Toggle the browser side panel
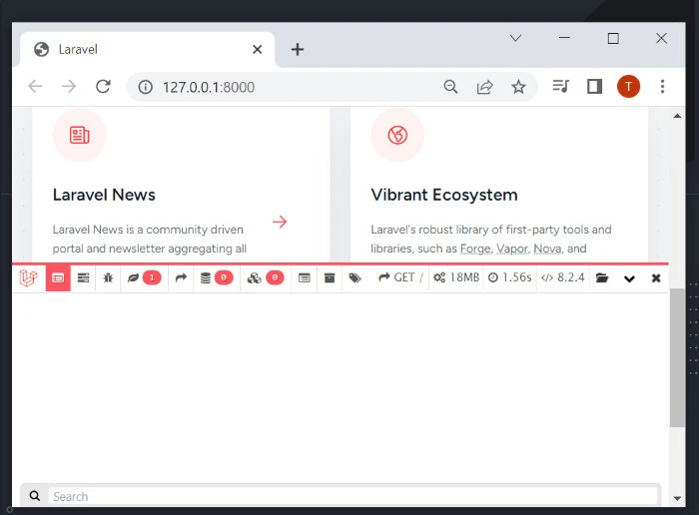699x515 pixels. [x=594, y=87]
